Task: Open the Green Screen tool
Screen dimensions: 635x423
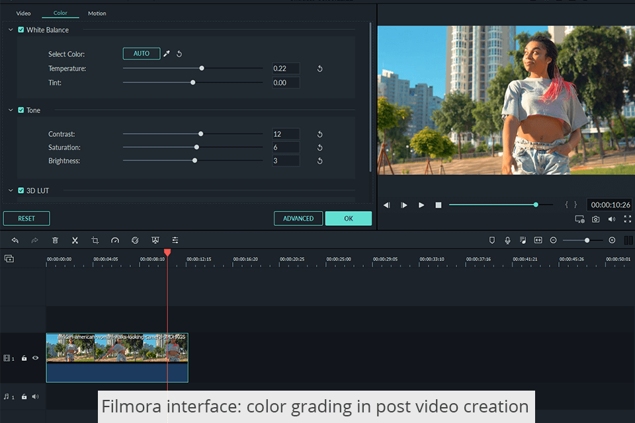Action: click(155, 241)
